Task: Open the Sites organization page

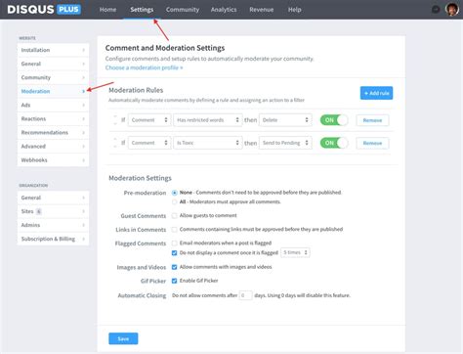Action: coord(53,211)
